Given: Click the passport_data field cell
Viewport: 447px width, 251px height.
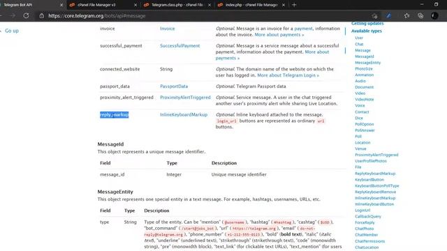Looking at the screenshot, I should coord(115,86).
